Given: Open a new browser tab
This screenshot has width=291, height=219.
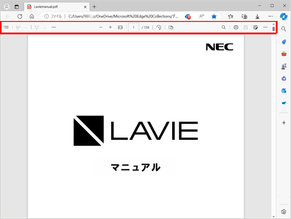Looking at the screenshot, I should coord(94,7).
